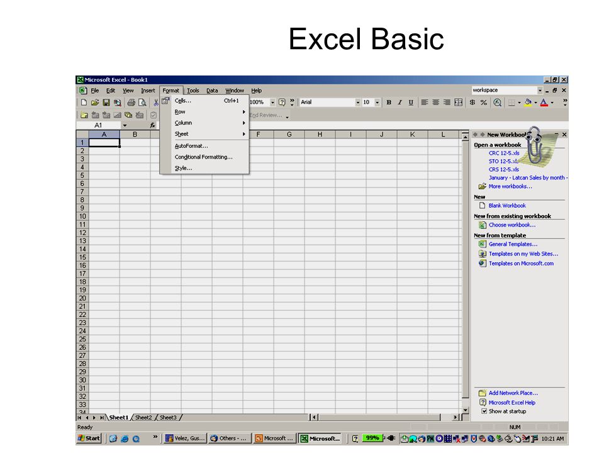Click More workbooks... link

510,186
